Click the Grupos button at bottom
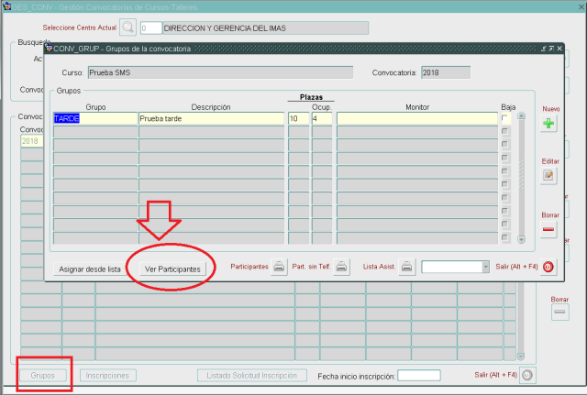The width and height of the screenshot is (587, 395). (42, 376)
